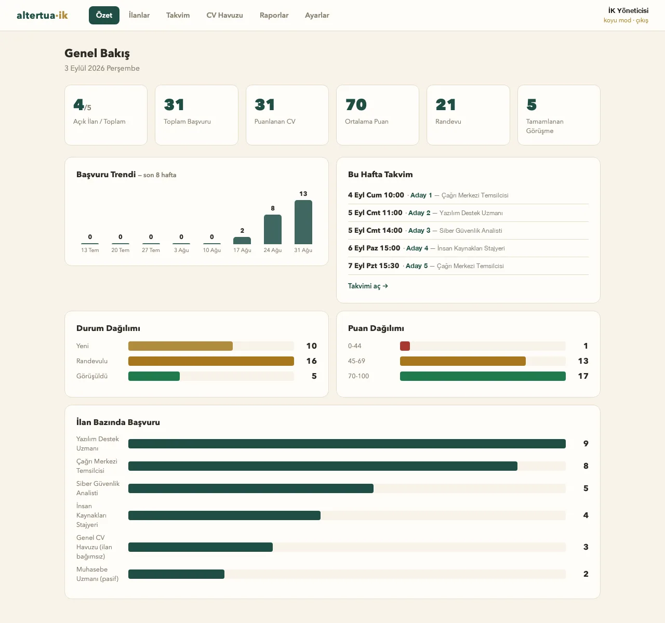Image resolution: width=665 pixels, height=623 pixels.
Task: Go to CV Havuzu tab
Action: tap(224, 15)
